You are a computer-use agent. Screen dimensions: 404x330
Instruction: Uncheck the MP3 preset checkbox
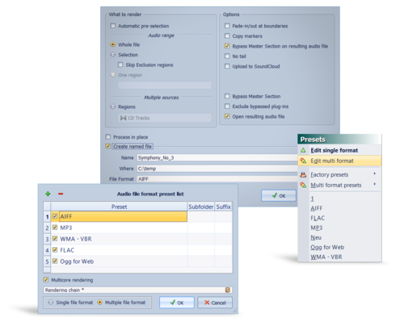(55, 228)
